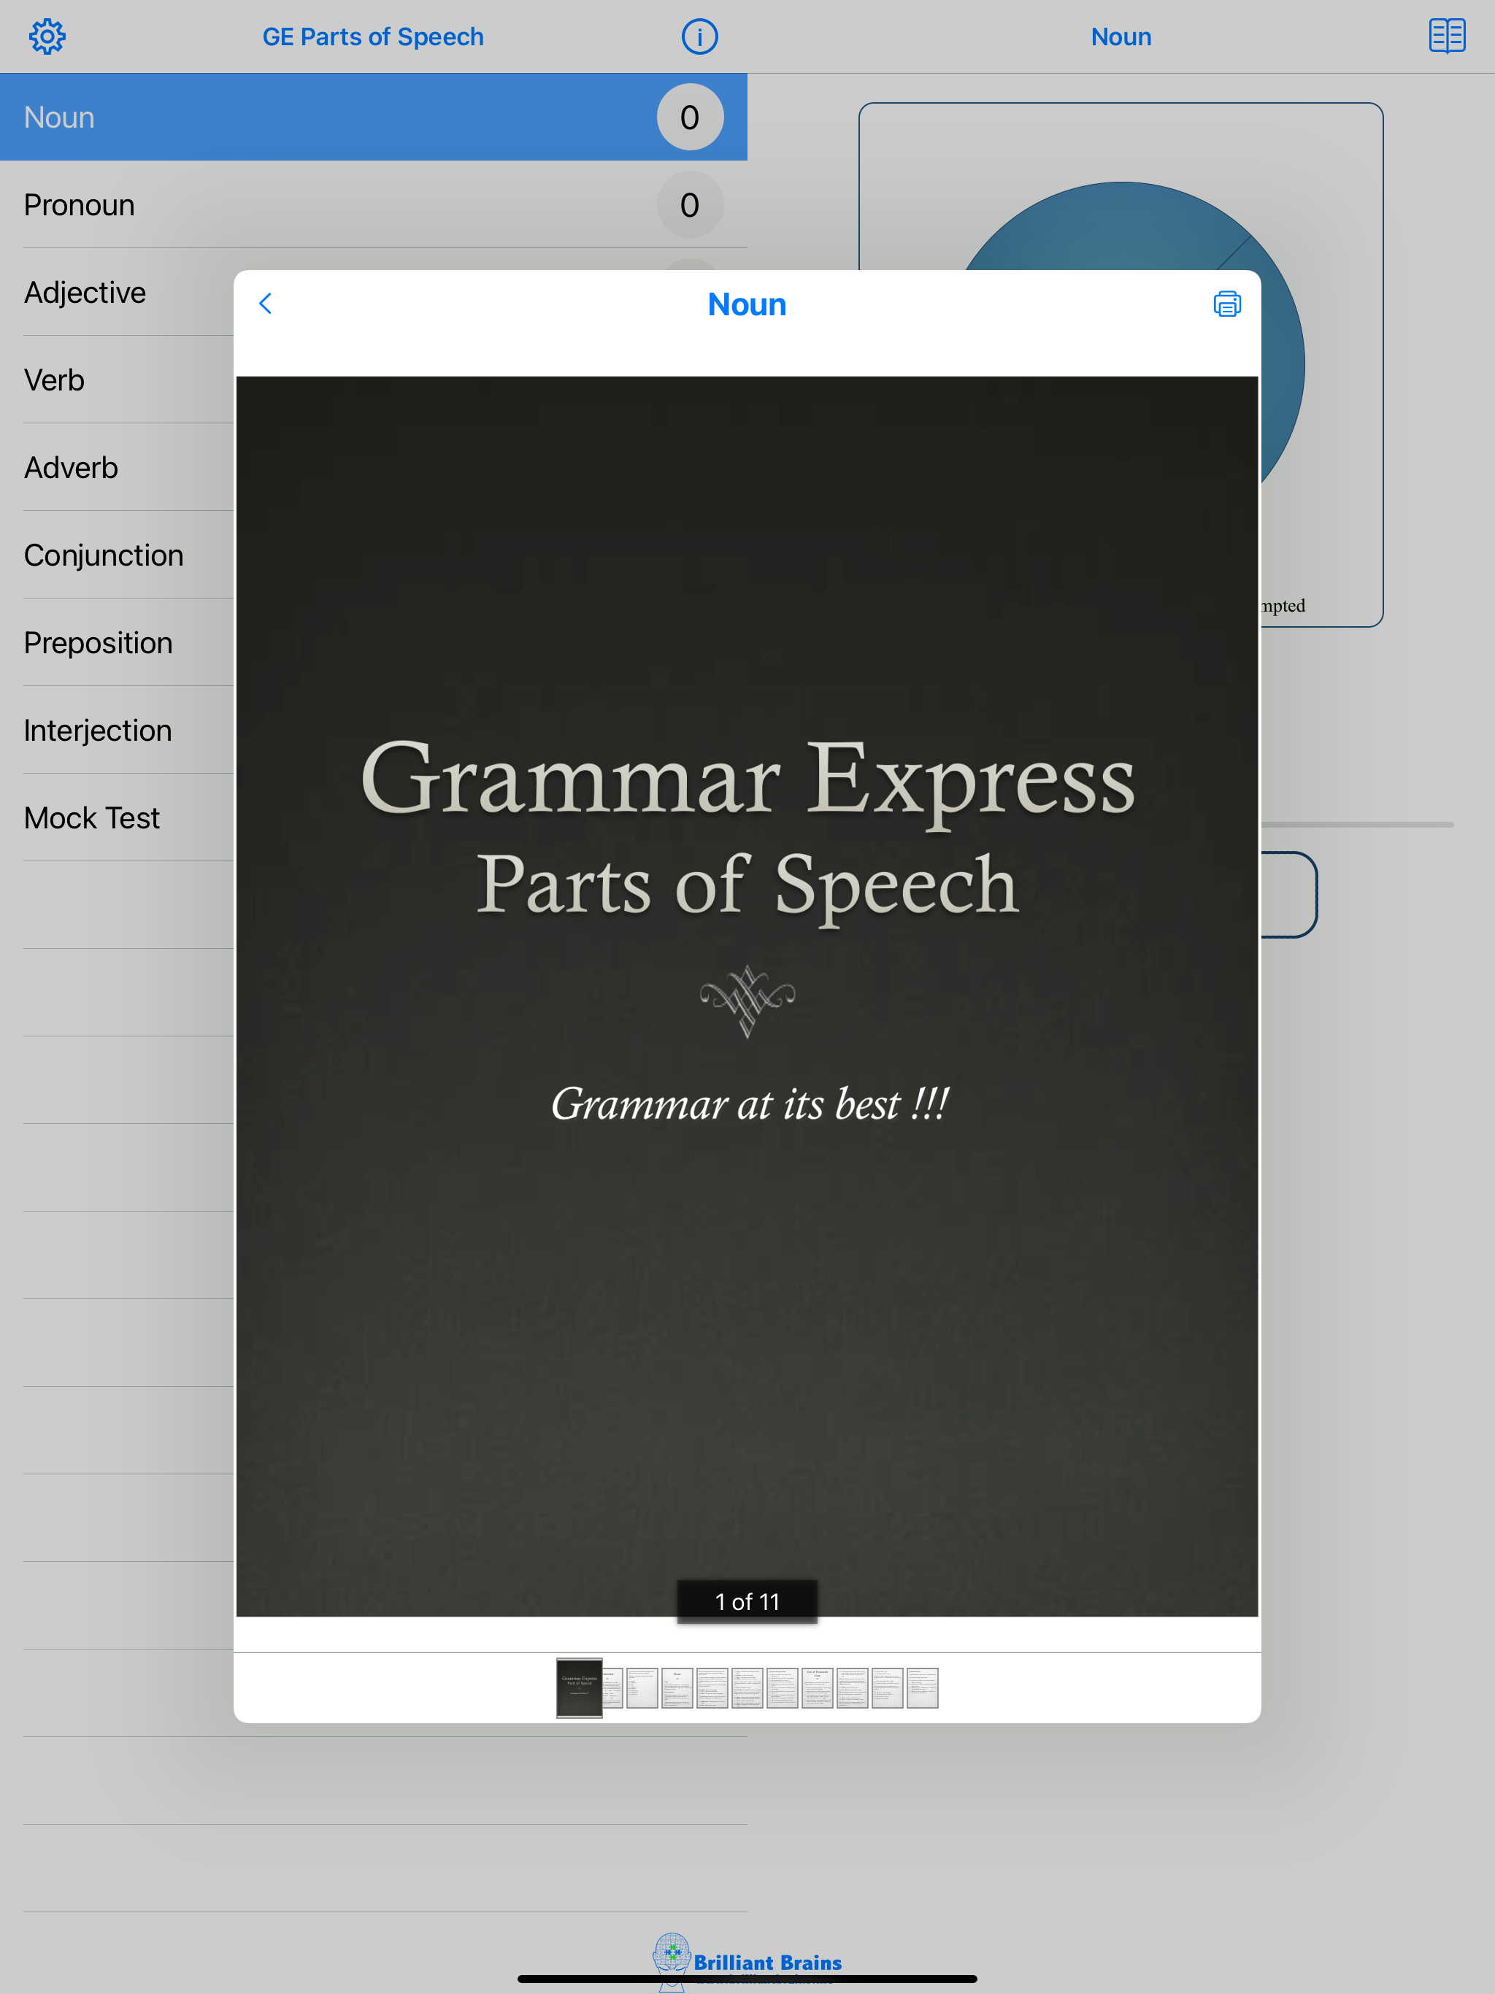Open the Adjective category
Screen dimensions: 1495x1994
click(85, 293)
